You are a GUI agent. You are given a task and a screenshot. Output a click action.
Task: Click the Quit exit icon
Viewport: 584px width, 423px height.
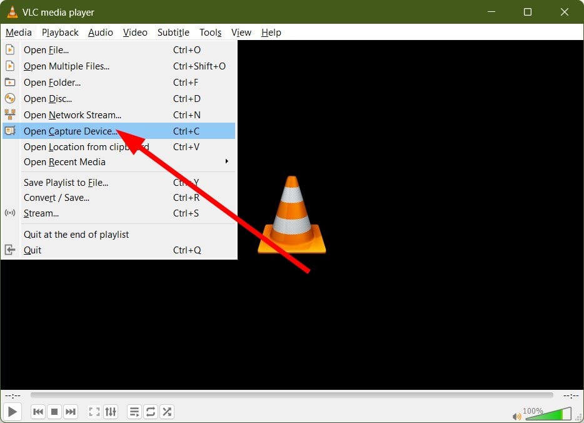click(10, 250)
